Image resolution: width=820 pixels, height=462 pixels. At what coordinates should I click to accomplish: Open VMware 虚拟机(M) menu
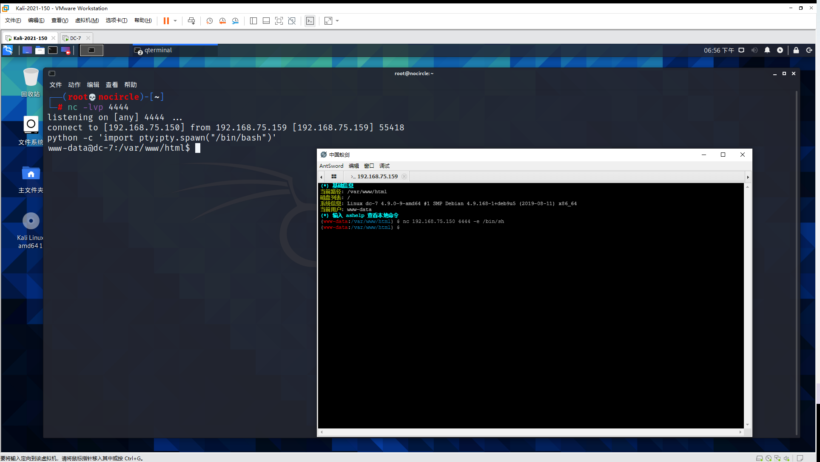coord(87,20)
